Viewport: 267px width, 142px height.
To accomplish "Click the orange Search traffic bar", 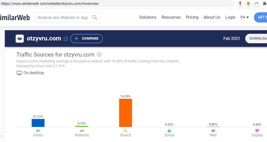I will coord(126,113).
